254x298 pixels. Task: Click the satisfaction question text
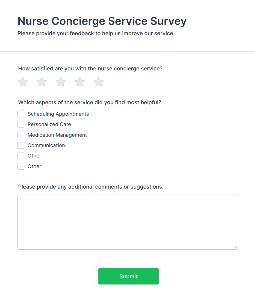[x=90, y=68]
